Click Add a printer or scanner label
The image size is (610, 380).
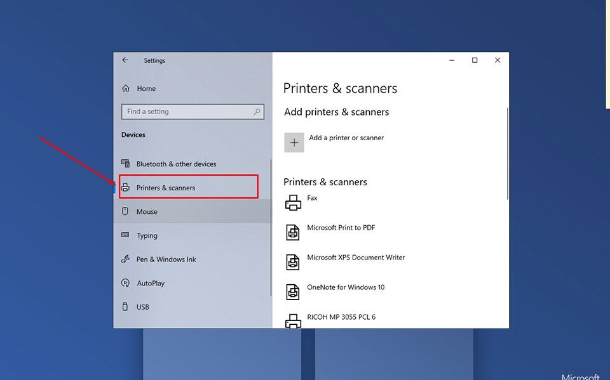pos(346,138)
